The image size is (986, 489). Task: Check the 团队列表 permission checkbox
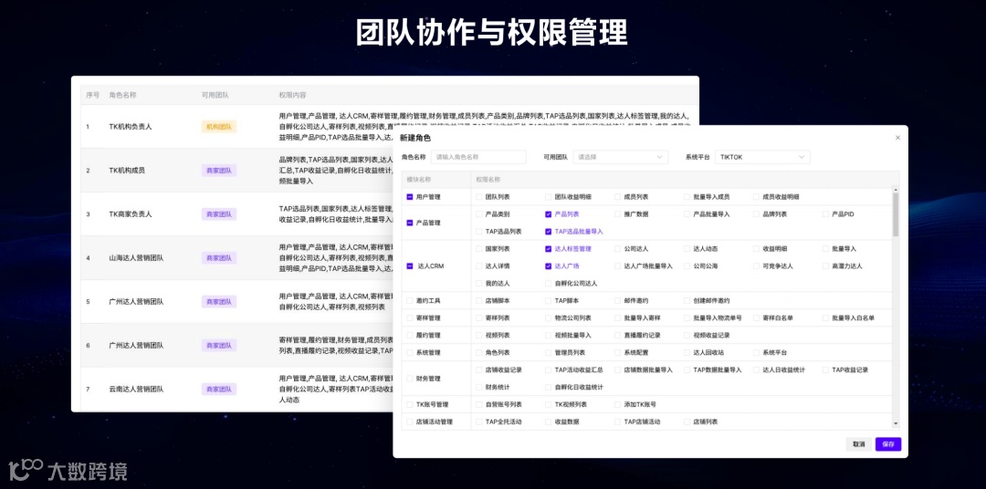pos(479,197)
